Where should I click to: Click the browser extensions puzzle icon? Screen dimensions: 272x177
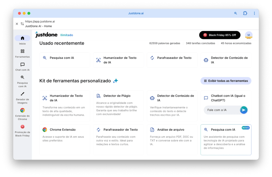pos(245,13)
